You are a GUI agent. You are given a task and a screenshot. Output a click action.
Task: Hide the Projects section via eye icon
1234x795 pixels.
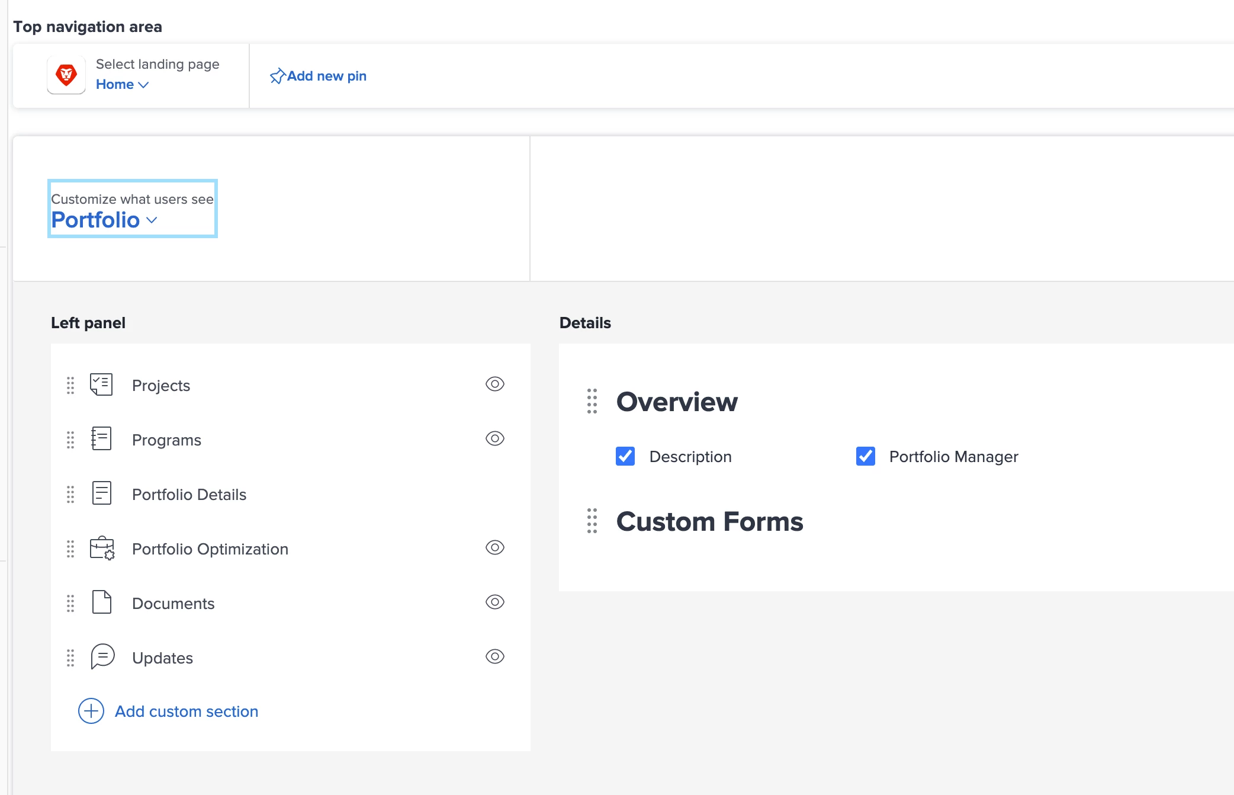coord(494,384)
